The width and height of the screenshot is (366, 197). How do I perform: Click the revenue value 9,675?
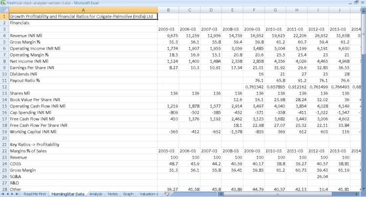coord(172,36)
